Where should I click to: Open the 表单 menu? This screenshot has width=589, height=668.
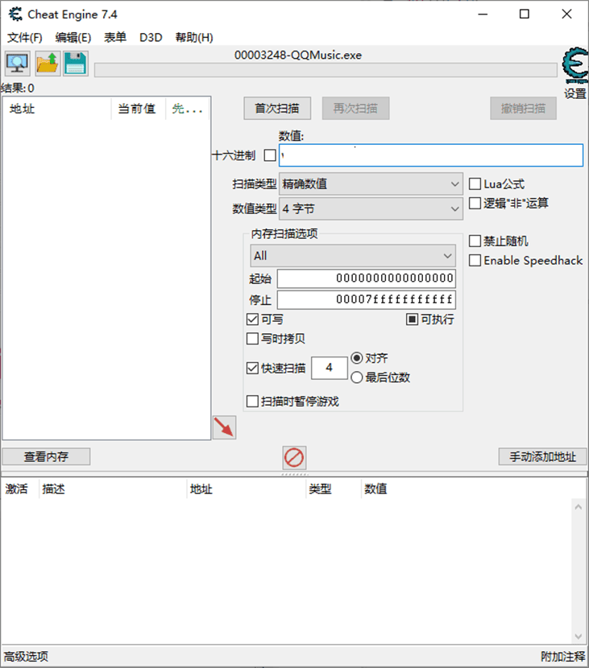115,38
